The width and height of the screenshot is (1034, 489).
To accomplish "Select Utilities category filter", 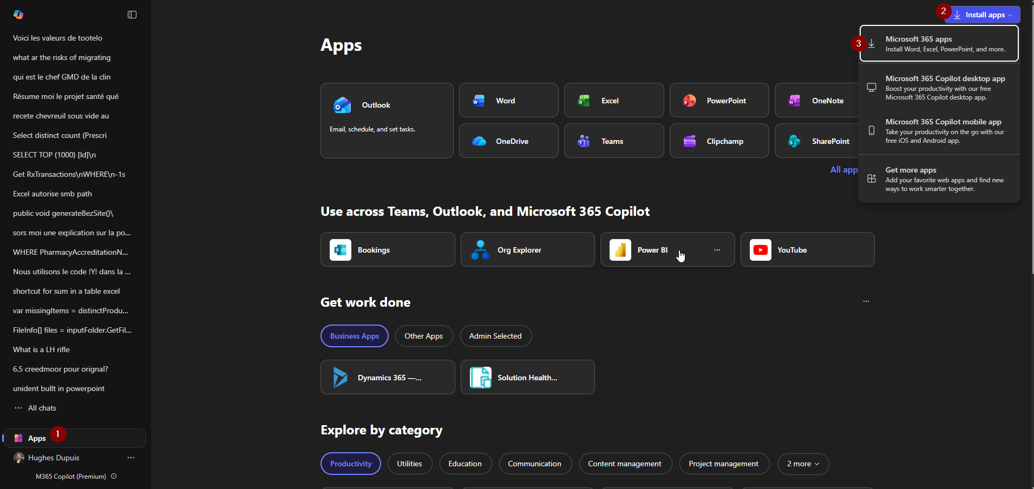I will coord(409,464).
